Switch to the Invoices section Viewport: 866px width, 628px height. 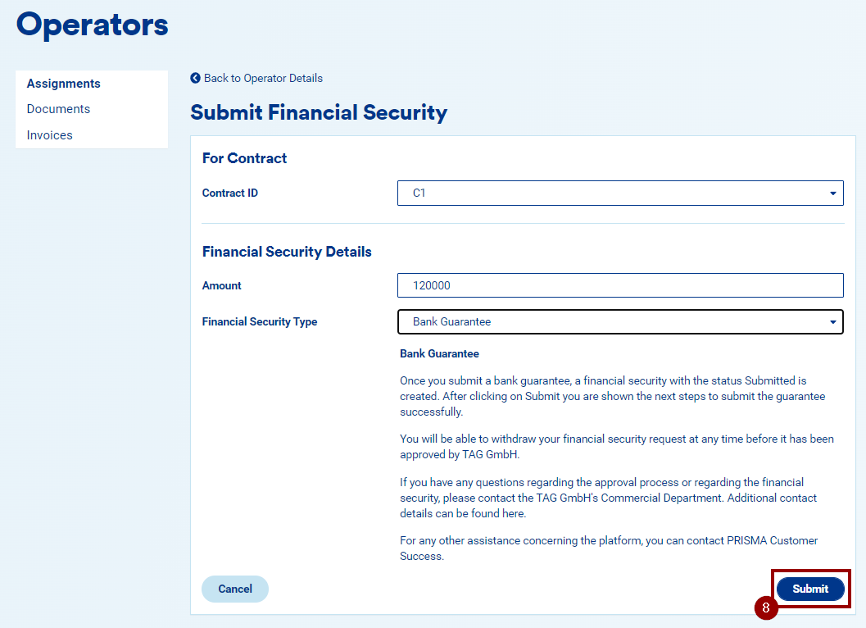click(x=50, y=135)
